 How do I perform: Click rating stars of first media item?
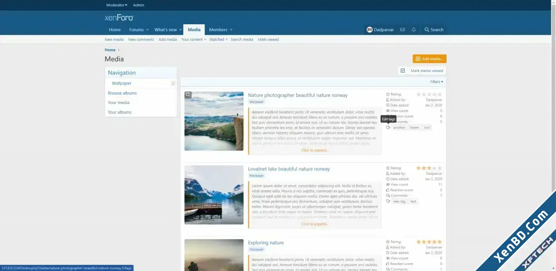click(429, 94)
